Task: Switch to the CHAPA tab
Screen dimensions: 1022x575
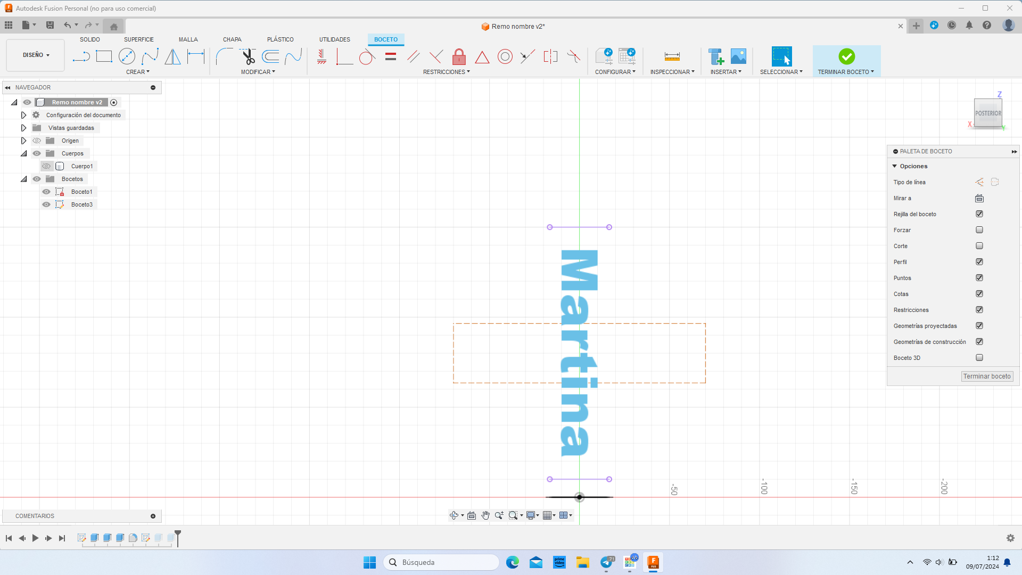Action: click(x=232, y=39)
